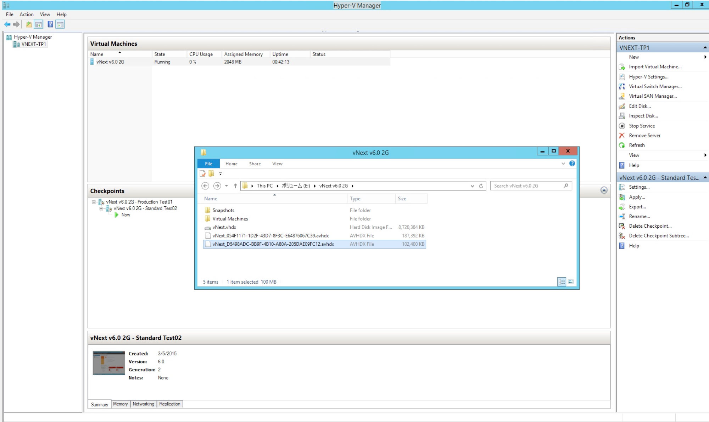
Task: Click the blue Help toolbar icon
Action: pos(50,24)
